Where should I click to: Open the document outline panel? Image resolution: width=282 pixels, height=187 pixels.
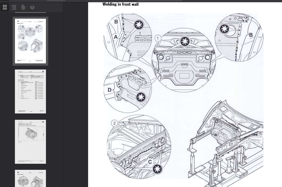point(14,7)
